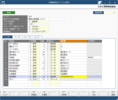
Task: Switch to the データ tab
Action: coord(17,37)
